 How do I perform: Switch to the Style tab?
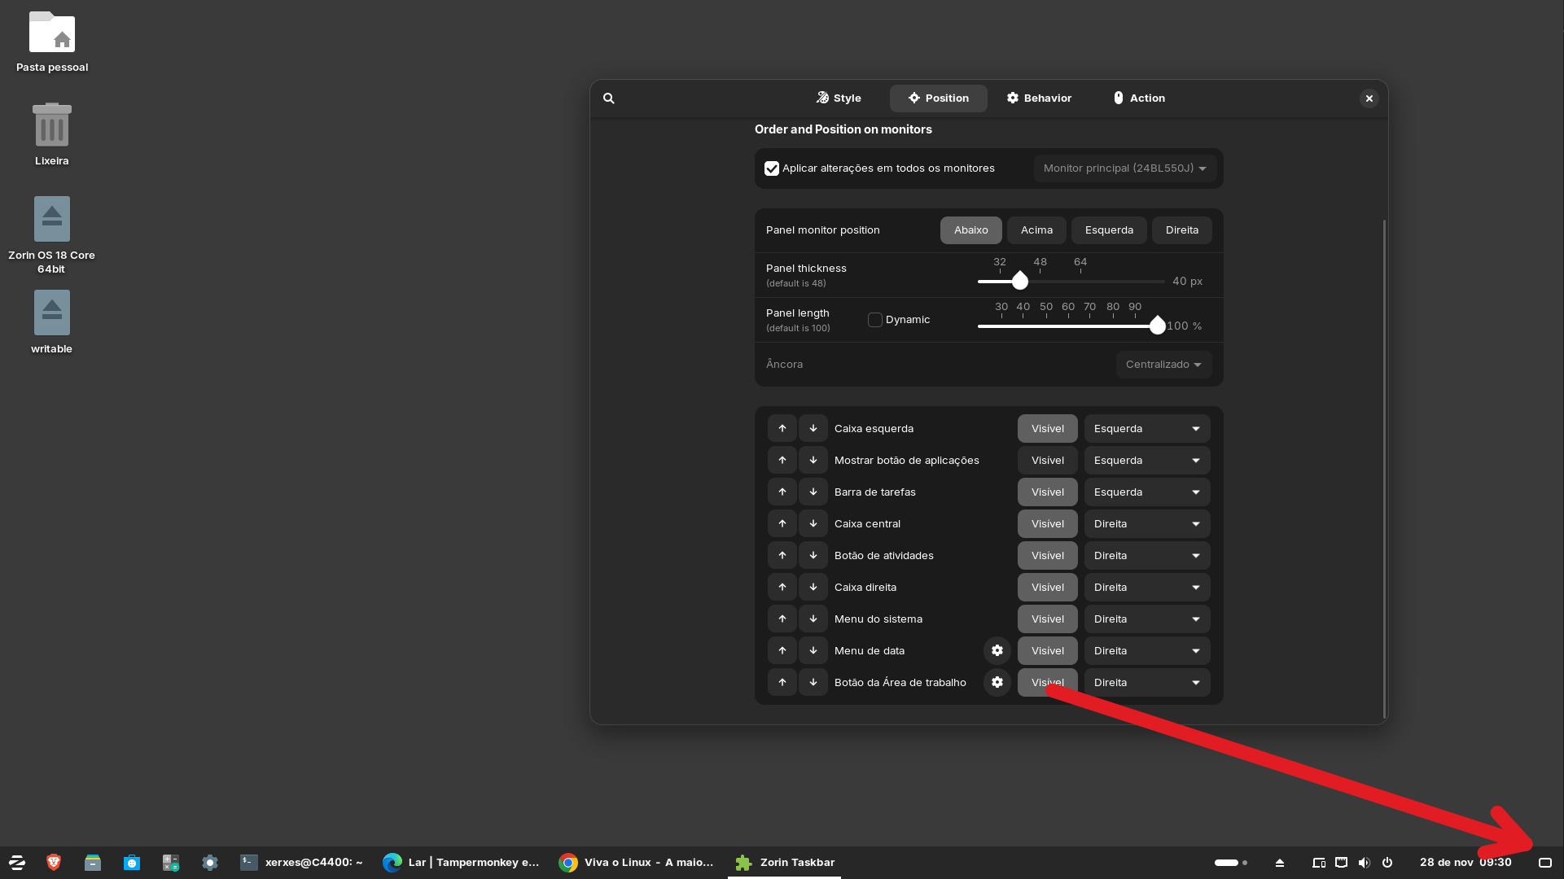tap(839, 98)
